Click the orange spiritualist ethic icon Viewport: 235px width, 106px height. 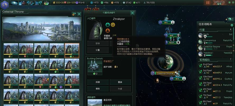point(108,31)
